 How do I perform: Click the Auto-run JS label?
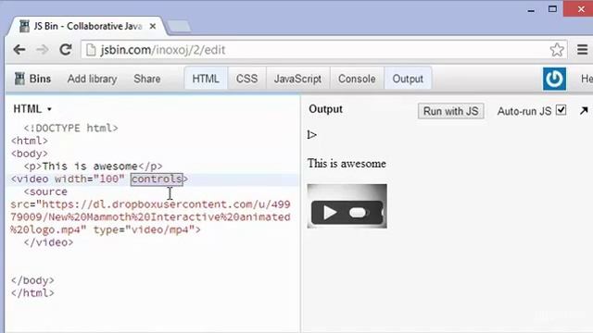click(x=524, y=111)
